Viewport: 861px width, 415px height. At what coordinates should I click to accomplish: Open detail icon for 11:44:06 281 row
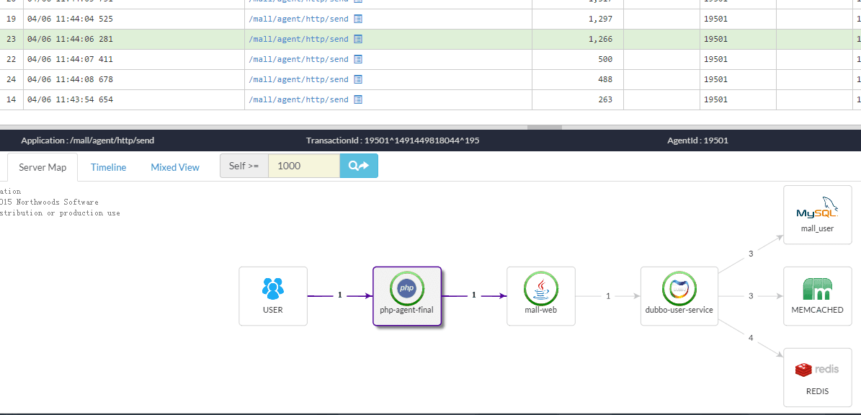point(358,39)
